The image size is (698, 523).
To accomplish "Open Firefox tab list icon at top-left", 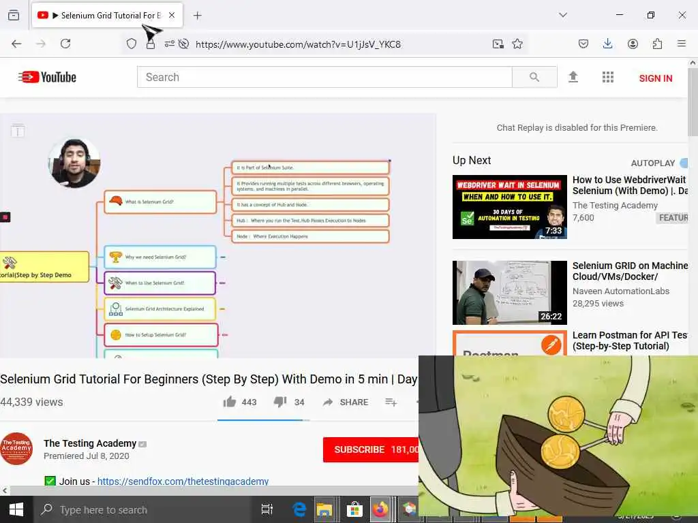I will [14, 15].
